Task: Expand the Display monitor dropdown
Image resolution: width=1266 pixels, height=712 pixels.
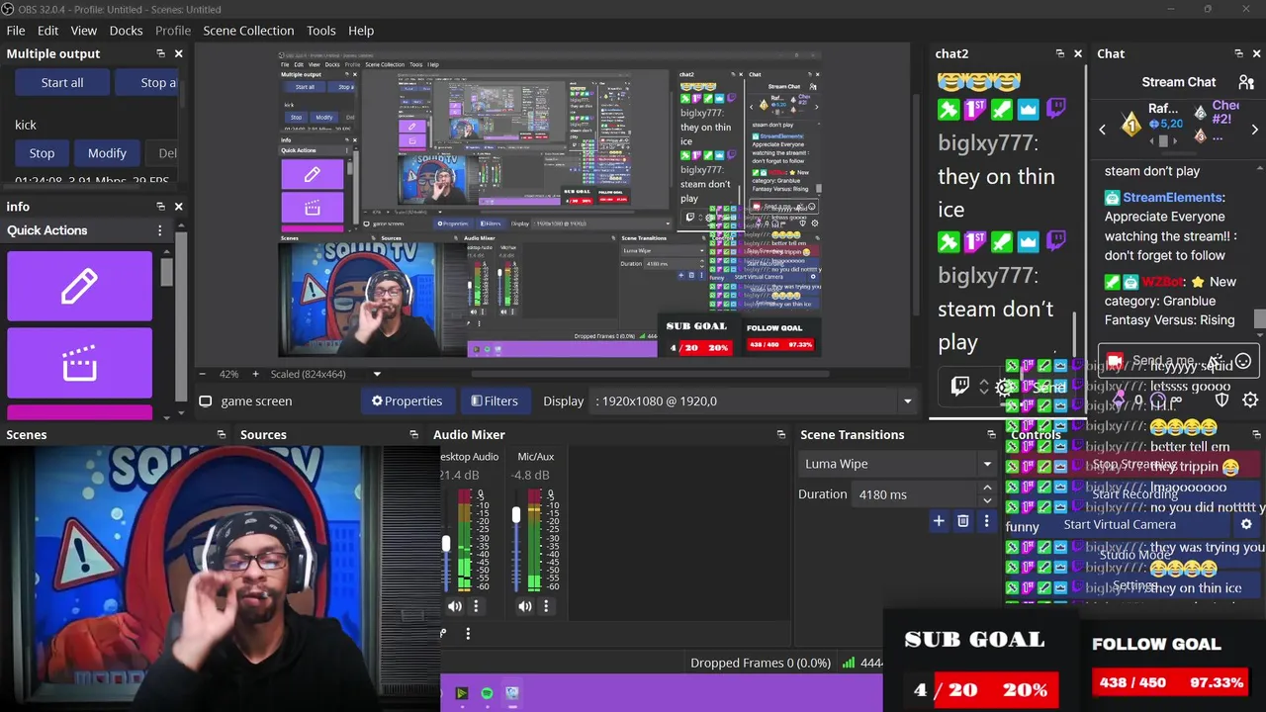Action: tap(907, 400)
